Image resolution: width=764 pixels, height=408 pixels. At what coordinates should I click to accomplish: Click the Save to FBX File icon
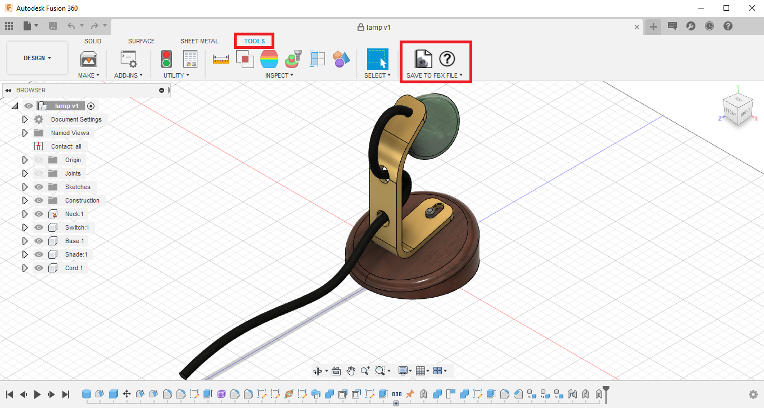423,59
